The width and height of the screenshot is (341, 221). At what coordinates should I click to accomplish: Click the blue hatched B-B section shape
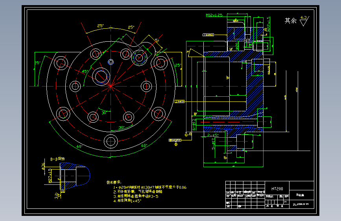75,176
